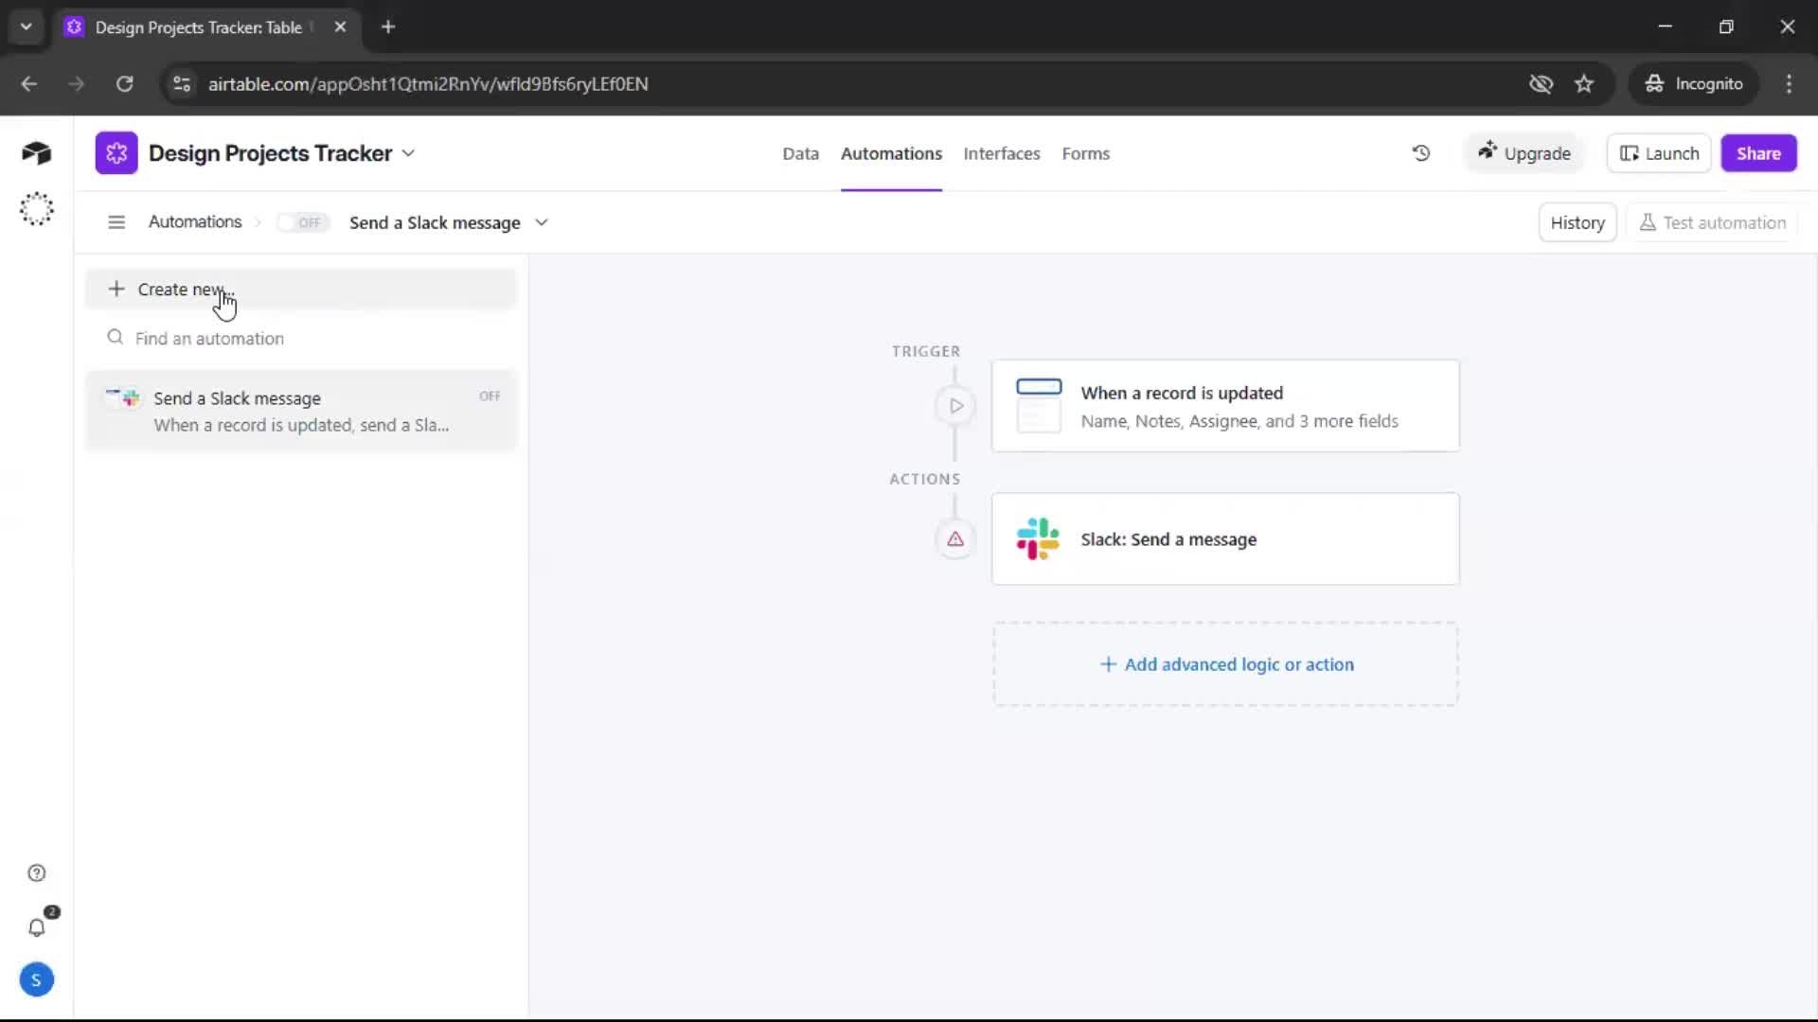Click the address bar URL
Screen dimensions: 1818x1022
point(428,84)
